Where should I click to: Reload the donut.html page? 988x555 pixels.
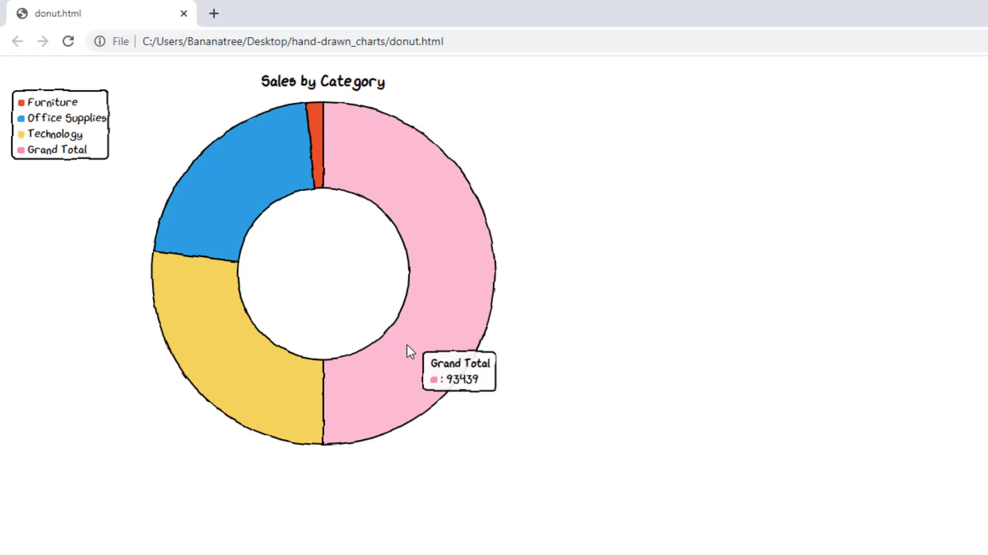(68, 41)
